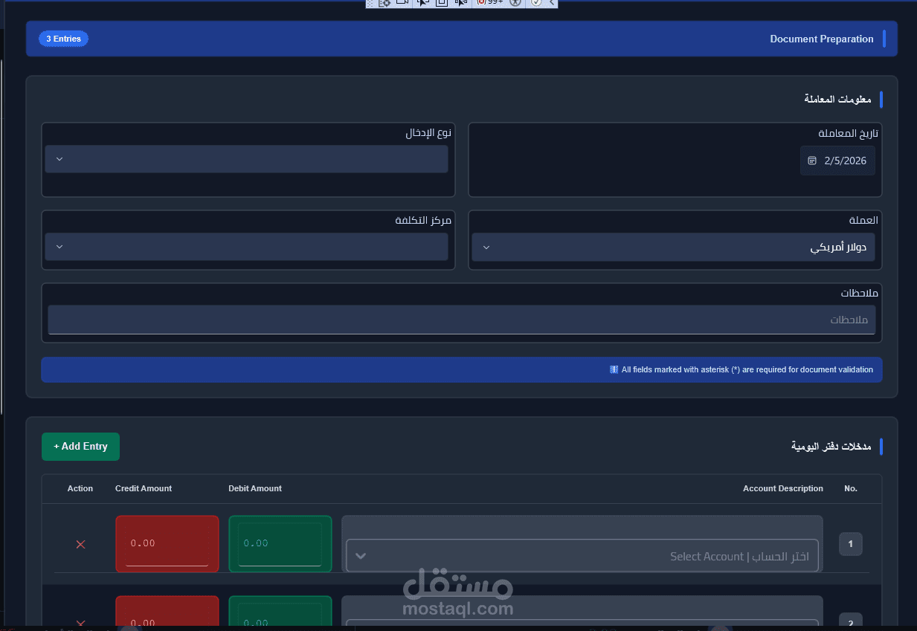
Task: Click the 99+ error count indicator in debug toolbar
Action: (x=490, y=3)
